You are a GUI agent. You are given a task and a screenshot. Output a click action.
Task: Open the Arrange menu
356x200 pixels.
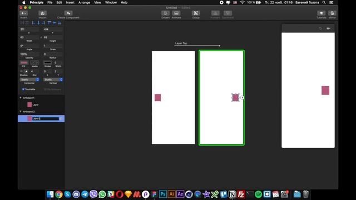(x=84, y=2)
